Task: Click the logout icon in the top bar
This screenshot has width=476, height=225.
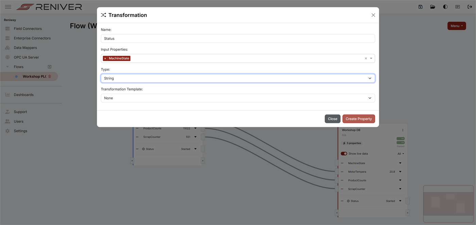Action: tap(470, 7)
